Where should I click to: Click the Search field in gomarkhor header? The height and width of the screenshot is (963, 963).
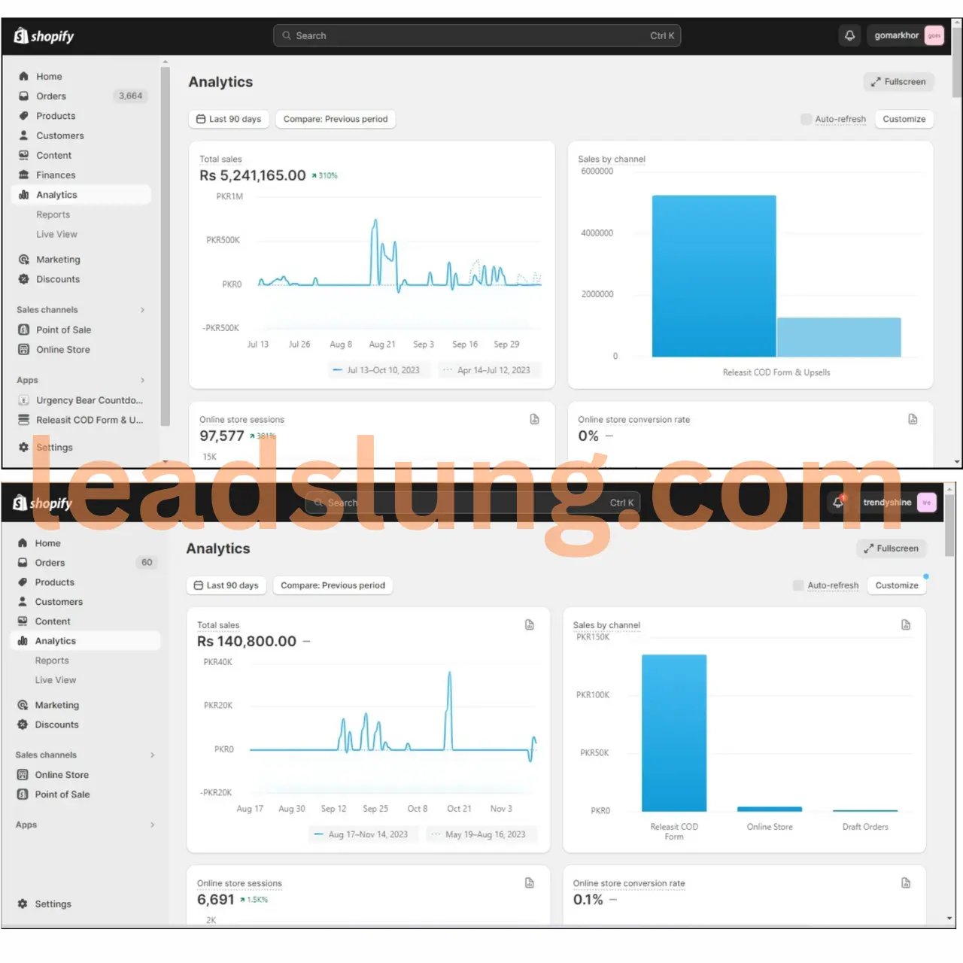pyautogui.click(x=477, y=35)
